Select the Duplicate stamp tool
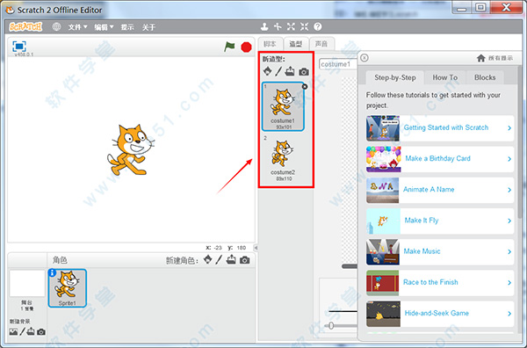This screenshot has height=348, width=527. point(264,26)
